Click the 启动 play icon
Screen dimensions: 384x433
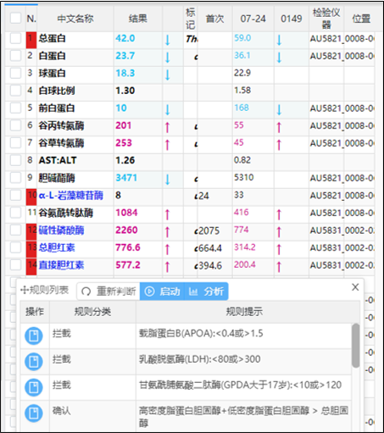pyautogui.click(x=150, y=291)
